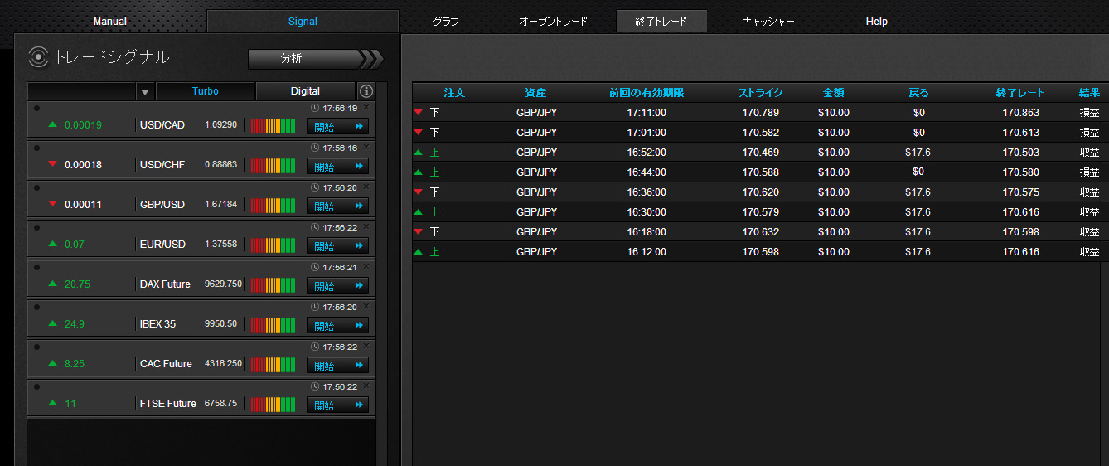Click the red down arrow for USD/CHF
1109x466 pixels.
tap(53, 164)
